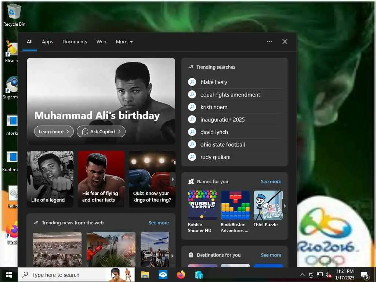Open the Recycle Bin desktop icon
The width and height of the screenshot is (376, 282).
pos(14,15)
